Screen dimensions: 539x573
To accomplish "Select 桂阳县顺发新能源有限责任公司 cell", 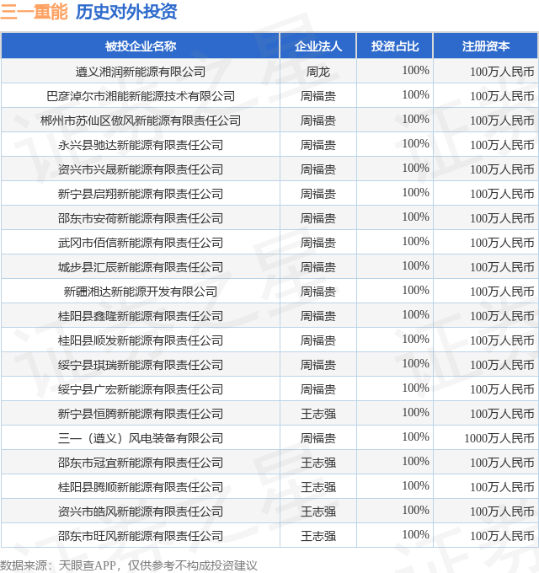I will coord(141,340).
